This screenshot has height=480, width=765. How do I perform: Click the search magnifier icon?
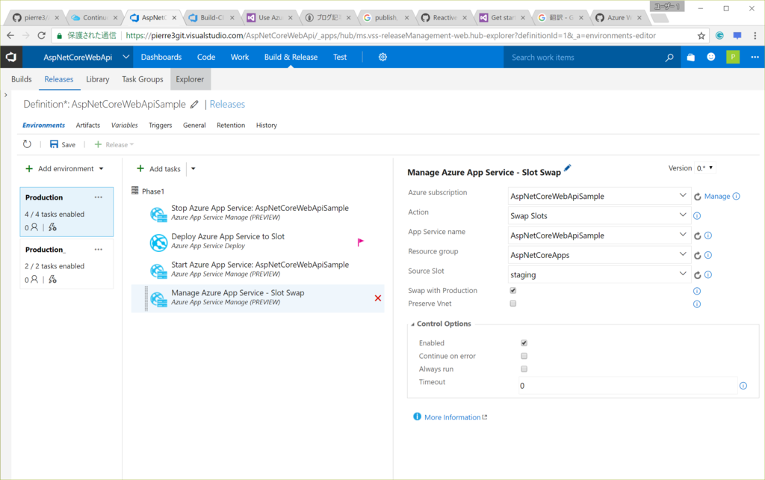(669, 57)
